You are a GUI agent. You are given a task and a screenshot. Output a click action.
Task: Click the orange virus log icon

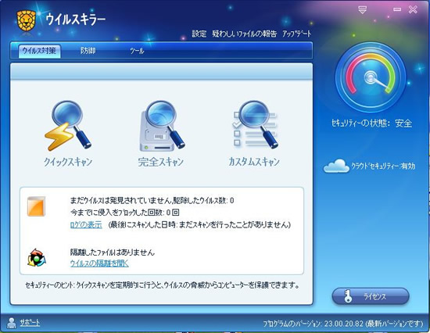point(36,206)
